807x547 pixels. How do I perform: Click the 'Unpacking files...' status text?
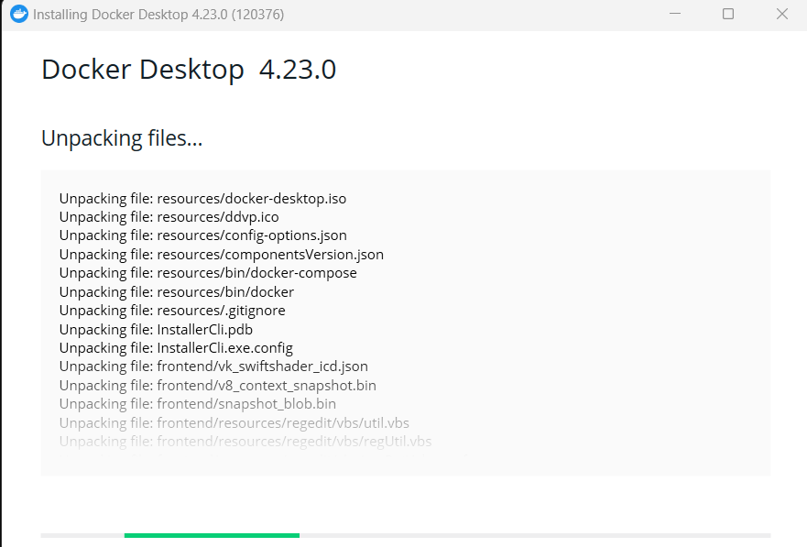[x=122, y=138]
